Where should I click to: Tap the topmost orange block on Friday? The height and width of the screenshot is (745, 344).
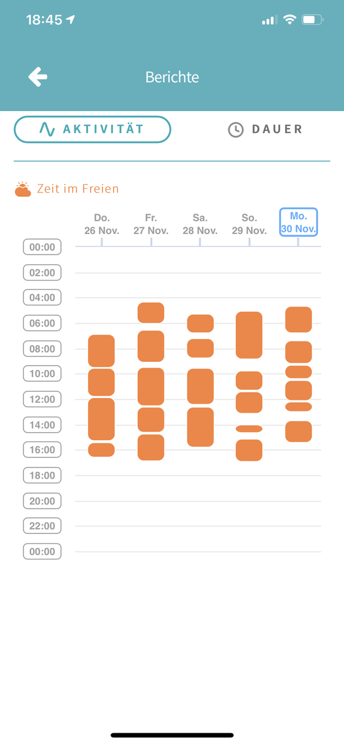pyautogui.click(x=151, y=313)
